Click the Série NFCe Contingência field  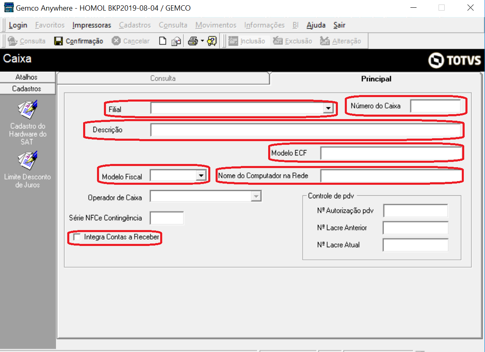click(x=167, y=218)
